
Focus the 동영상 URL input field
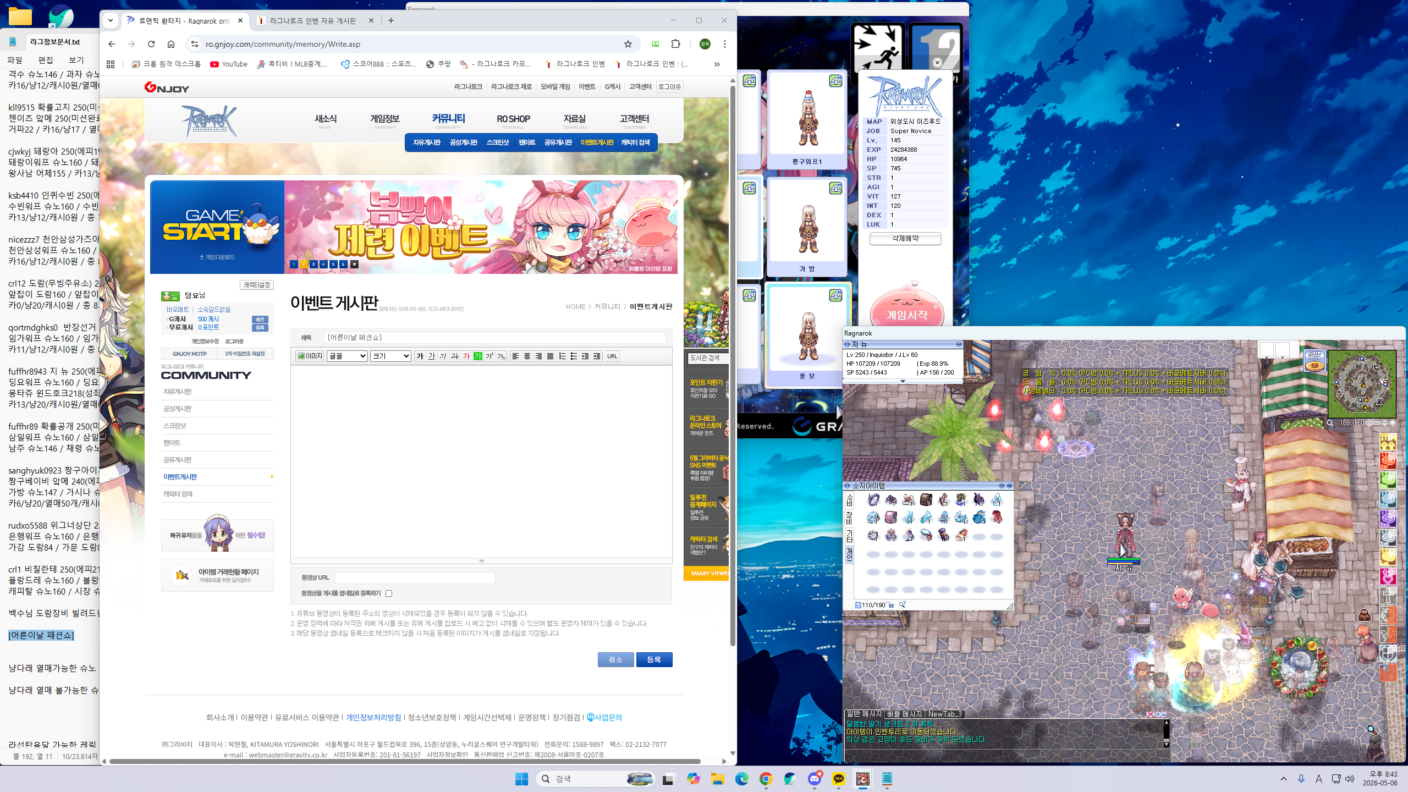coord(415,577)
